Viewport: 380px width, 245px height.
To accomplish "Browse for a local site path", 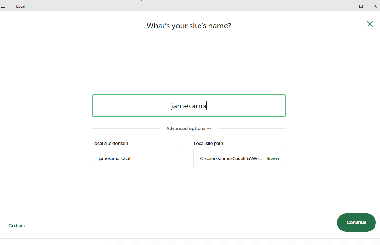I will [x=273, y=158].
